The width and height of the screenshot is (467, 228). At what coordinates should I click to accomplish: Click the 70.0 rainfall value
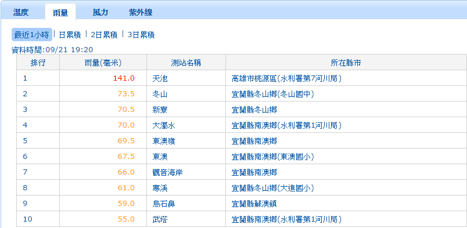[127, 125]
